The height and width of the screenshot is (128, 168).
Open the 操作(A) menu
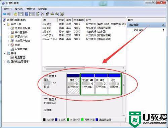click(19, 9)
